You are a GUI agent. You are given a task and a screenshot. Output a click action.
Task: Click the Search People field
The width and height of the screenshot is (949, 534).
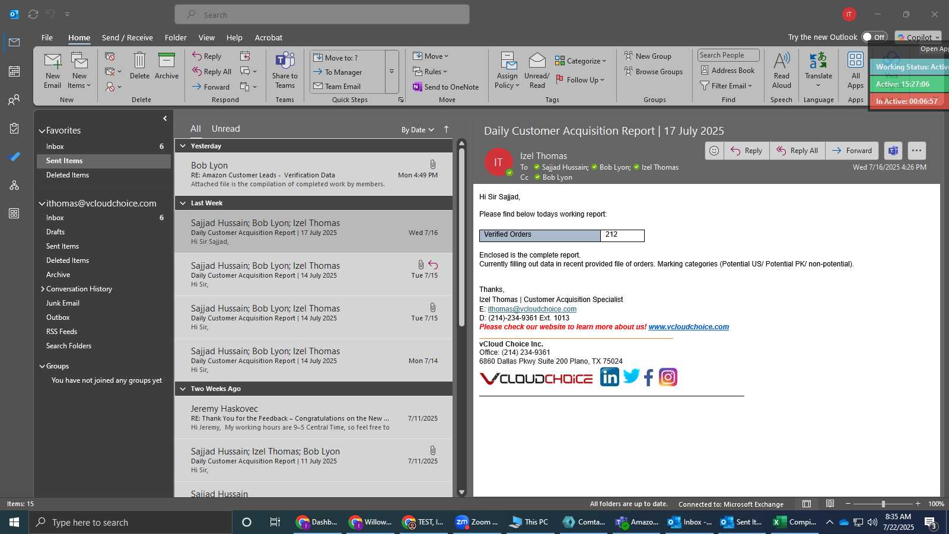728,55
